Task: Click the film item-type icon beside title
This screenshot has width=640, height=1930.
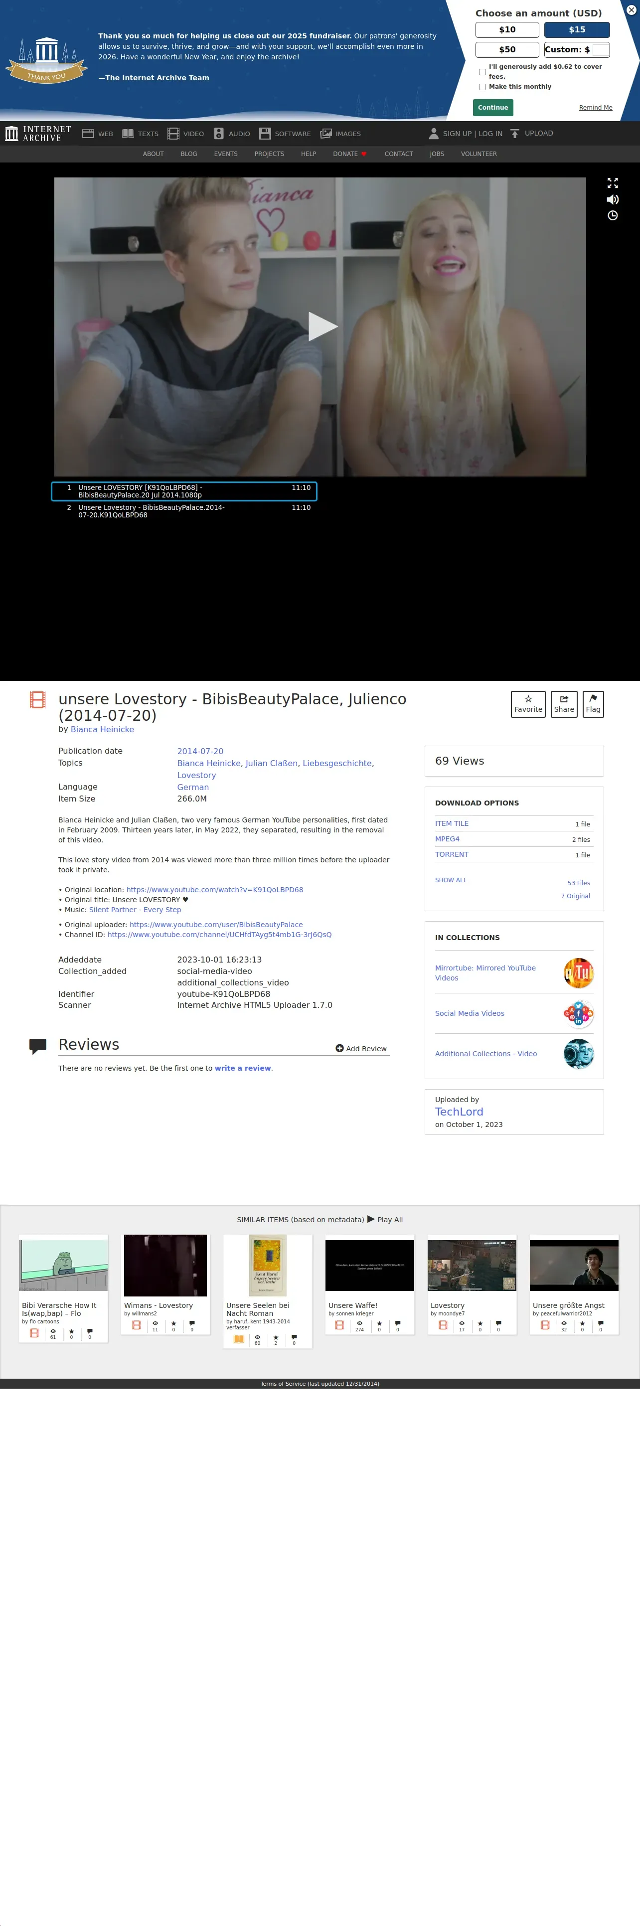Action: (x=37, y=700)
